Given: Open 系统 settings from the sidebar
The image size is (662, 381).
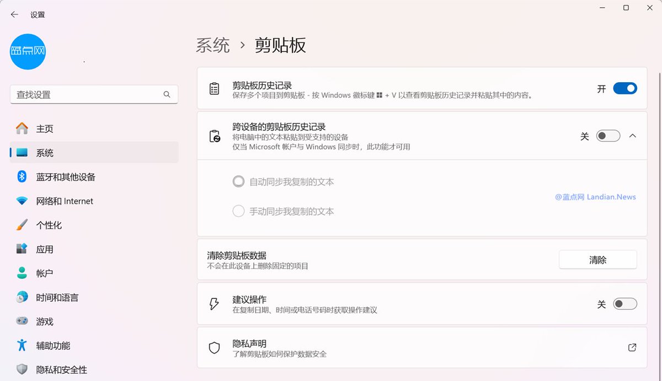Looking at the screenshot, I should [x=44, y=152].
